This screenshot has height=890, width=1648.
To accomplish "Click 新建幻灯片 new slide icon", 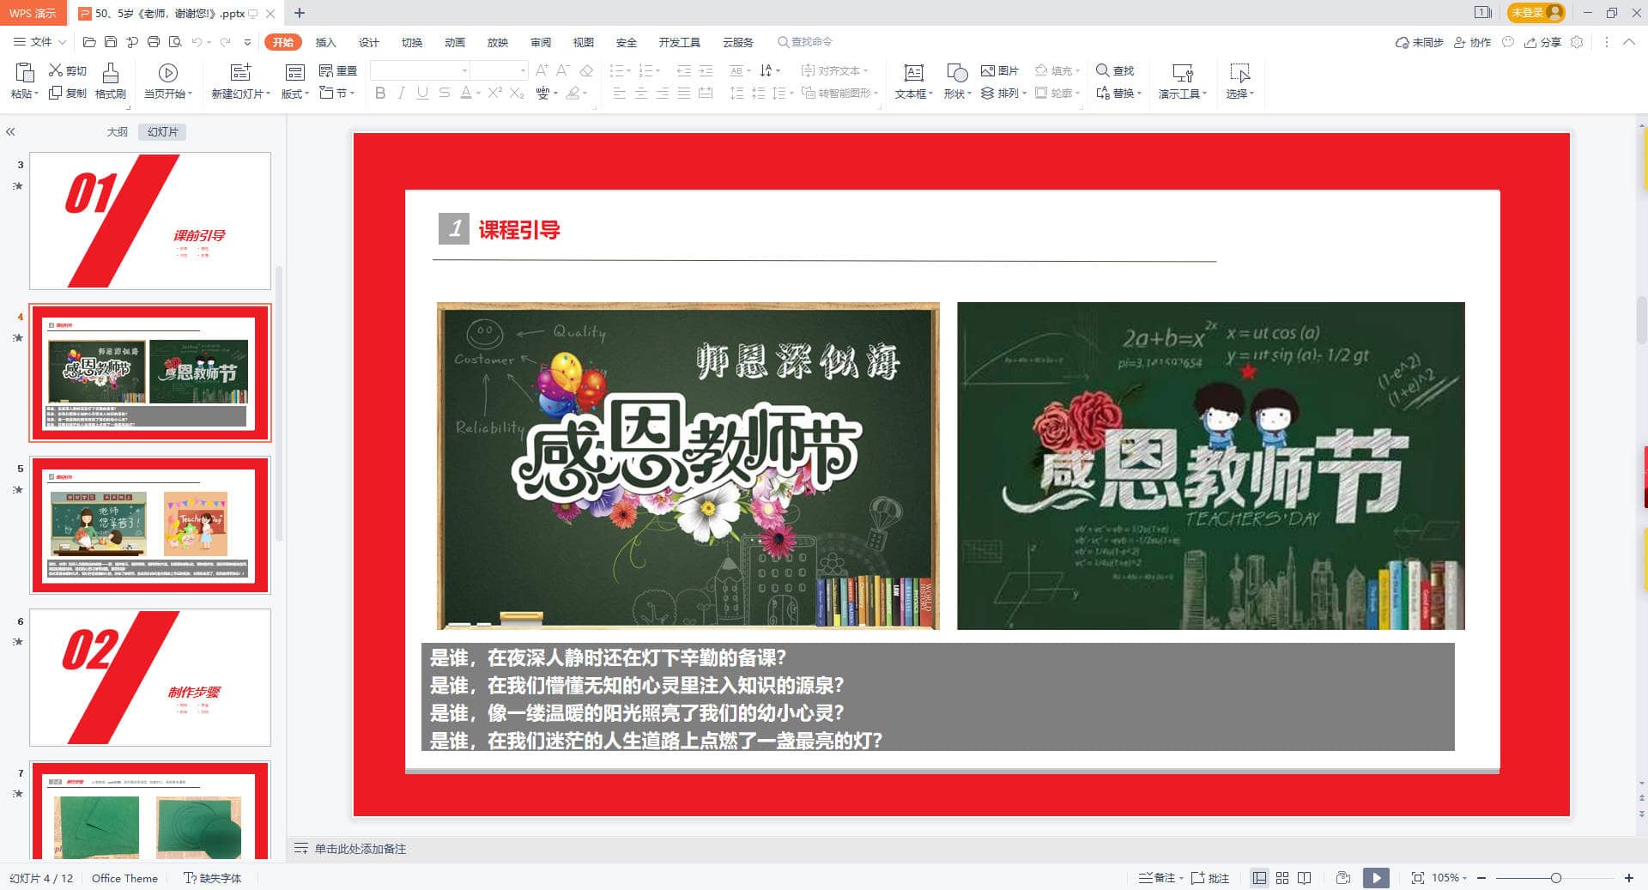I will pyautogui.click(x=241, y=72).
